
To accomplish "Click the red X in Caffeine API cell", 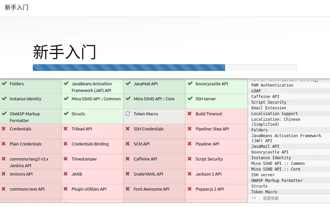I will coord(128,159).
